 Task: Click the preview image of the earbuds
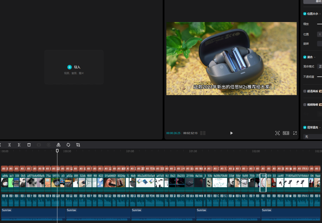click(231, 59)
